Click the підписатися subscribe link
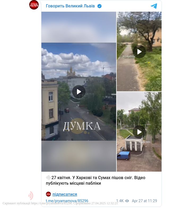This screenshot has height=208, width=191. tap(65, 194)
